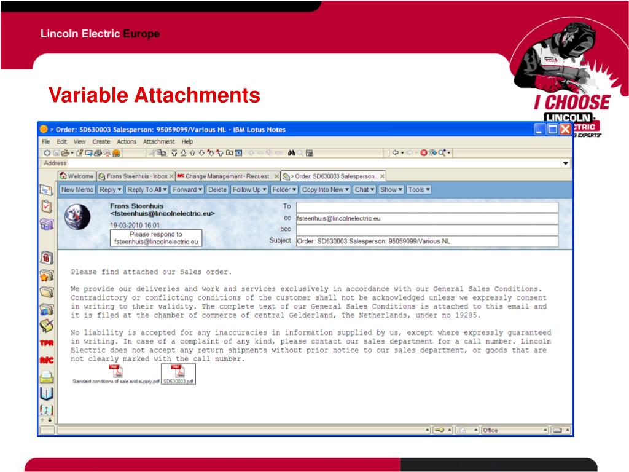629x472 pixels.
Task: Close the Order SD630003 Salesperson tab
Action: (x=382, y=176)
